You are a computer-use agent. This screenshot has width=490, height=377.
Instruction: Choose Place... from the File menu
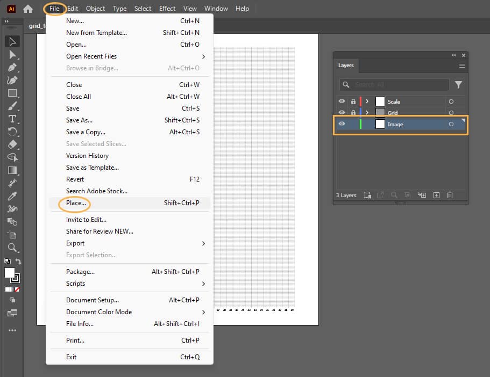tap(76, 203)
